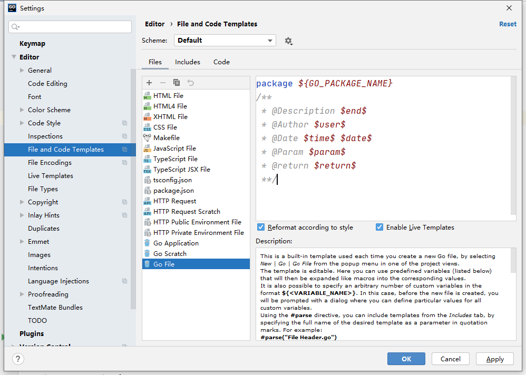
Task: Click the Copy Template icon
Action: pos(177,83)
